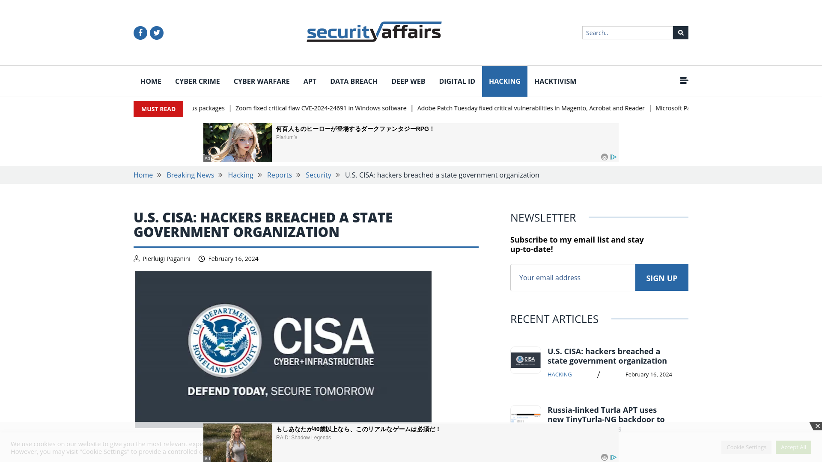
Task: Click the SIGN UP newsletter button
Action: 661,277
